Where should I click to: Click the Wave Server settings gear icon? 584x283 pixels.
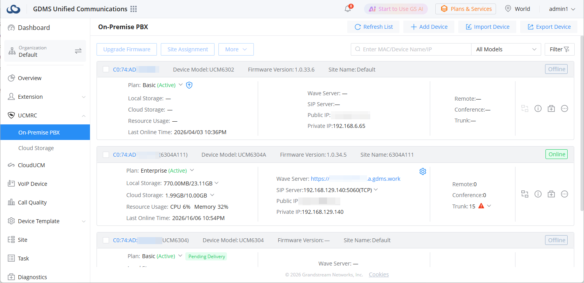coord(423,171)
